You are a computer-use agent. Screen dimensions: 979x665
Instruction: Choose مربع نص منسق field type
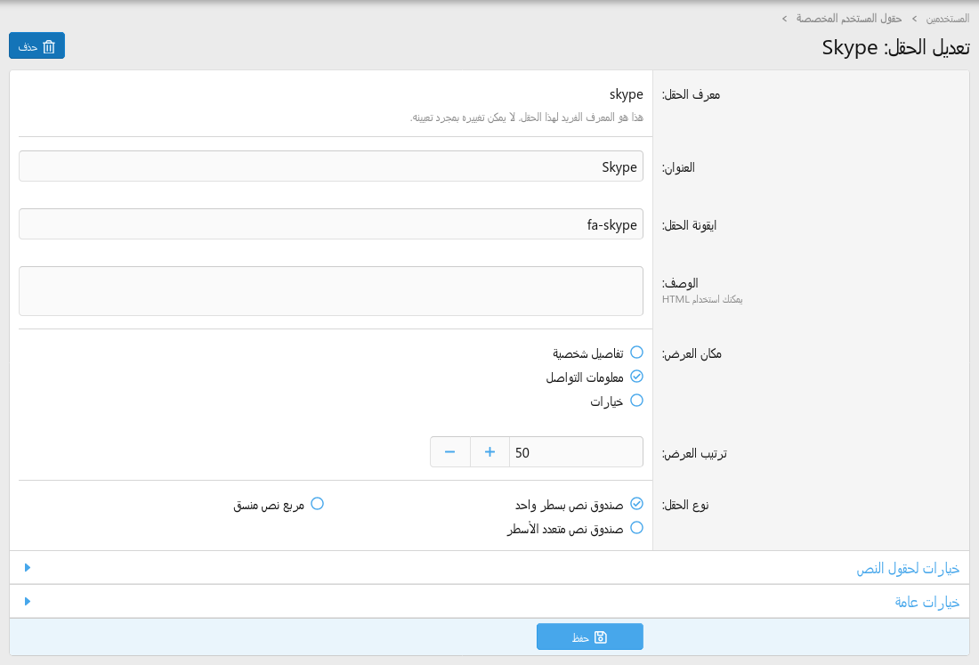point(317,504)
